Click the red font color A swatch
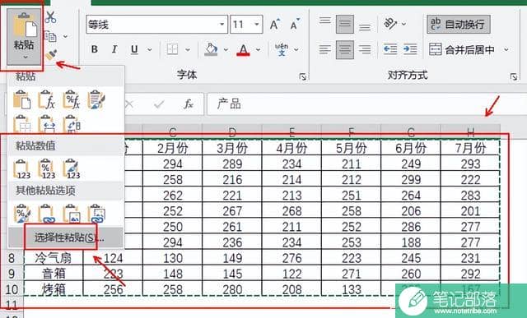 243,49
